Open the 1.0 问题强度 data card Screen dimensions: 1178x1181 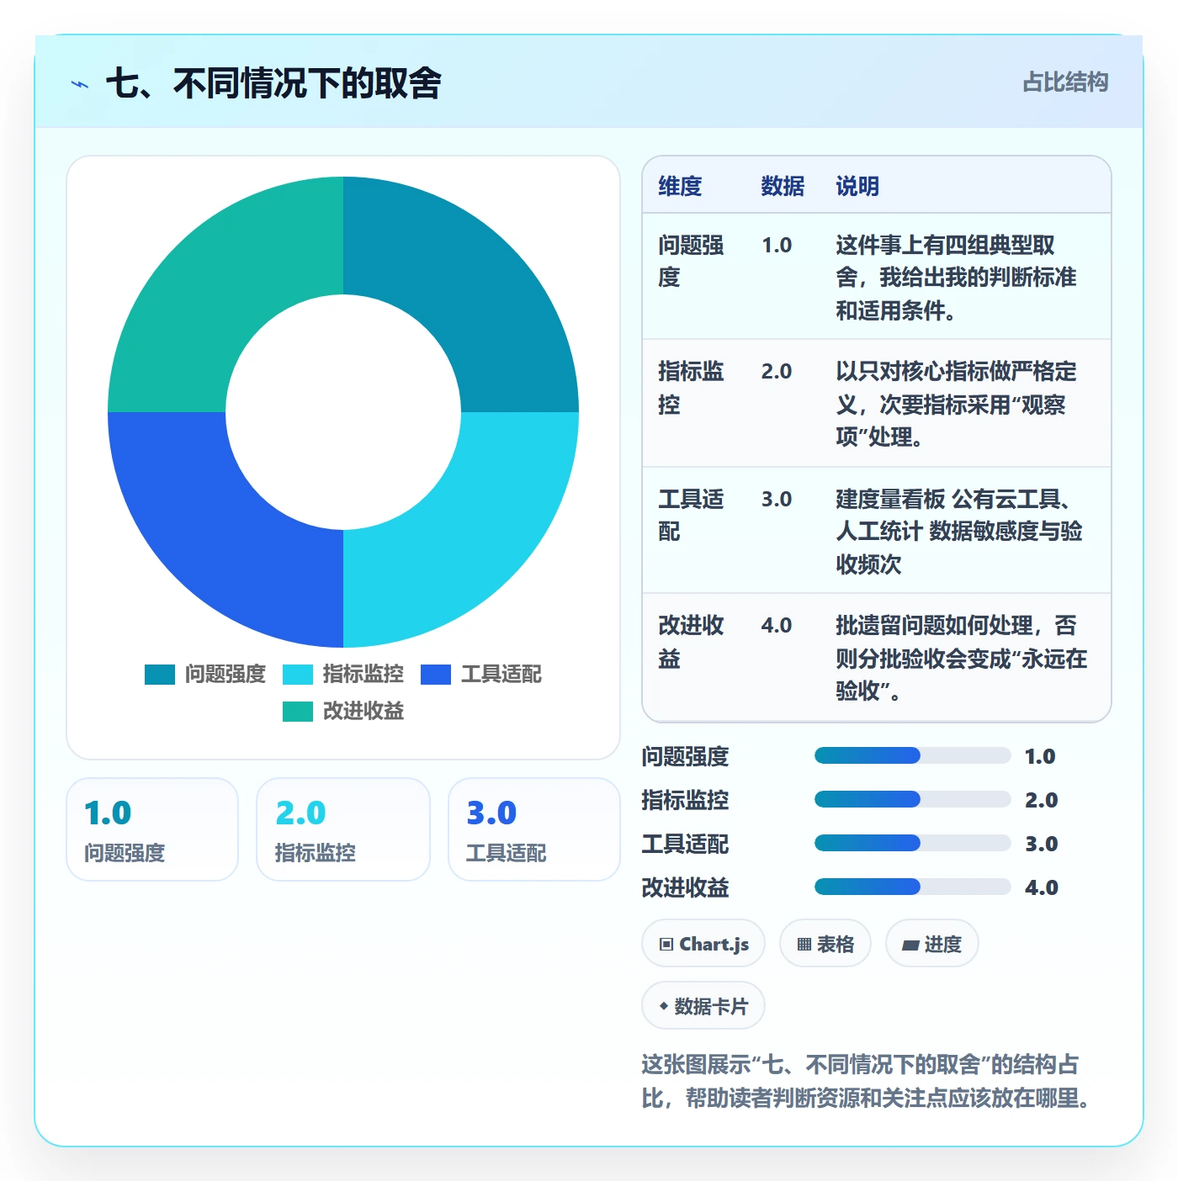(152, 829)
